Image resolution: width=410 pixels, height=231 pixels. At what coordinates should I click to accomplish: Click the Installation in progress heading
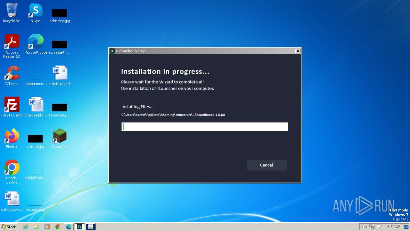click(165, 71)
